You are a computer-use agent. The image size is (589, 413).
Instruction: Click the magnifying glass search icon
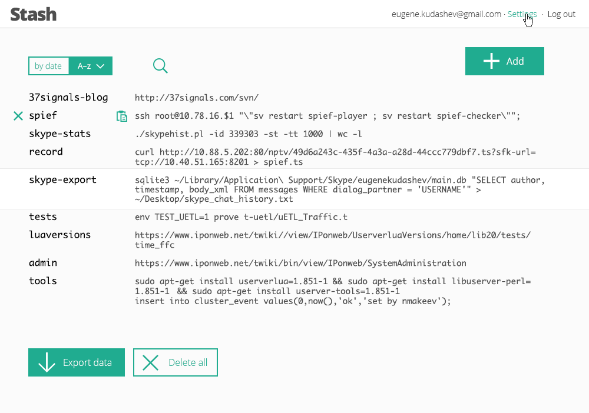[x=160, y=66]
